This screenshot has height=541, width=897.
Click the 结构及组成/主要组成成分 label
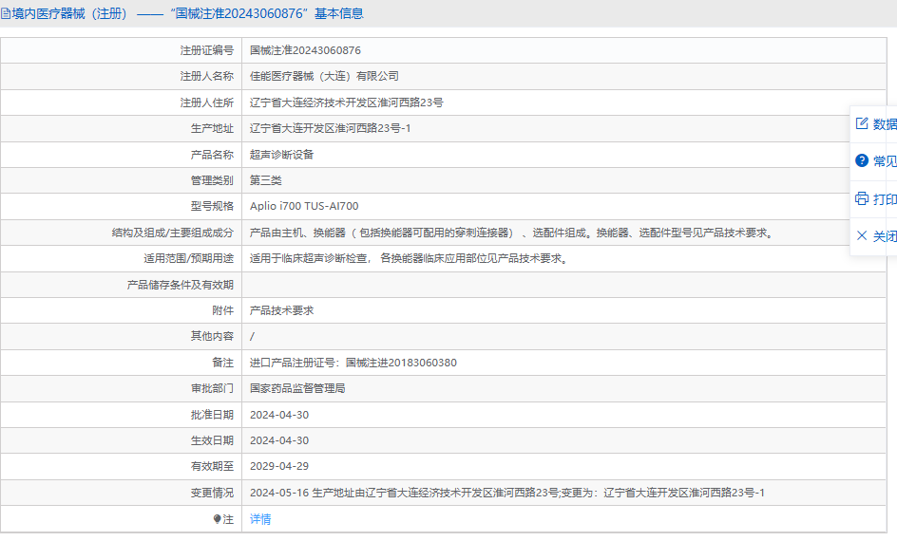tap(172, 233)
